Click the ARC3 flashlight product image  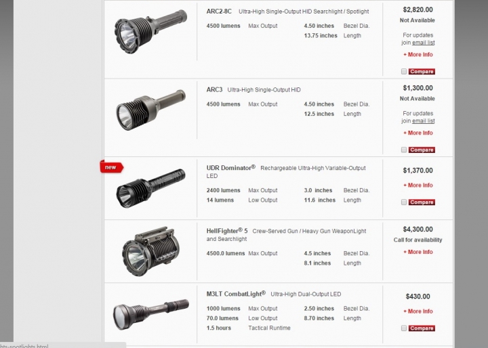point(150,110)
